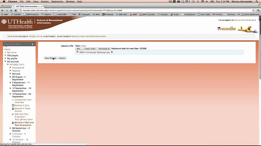Open the Edit menu
The height and width of the screenshot is (146, 261).
(28, 1)
